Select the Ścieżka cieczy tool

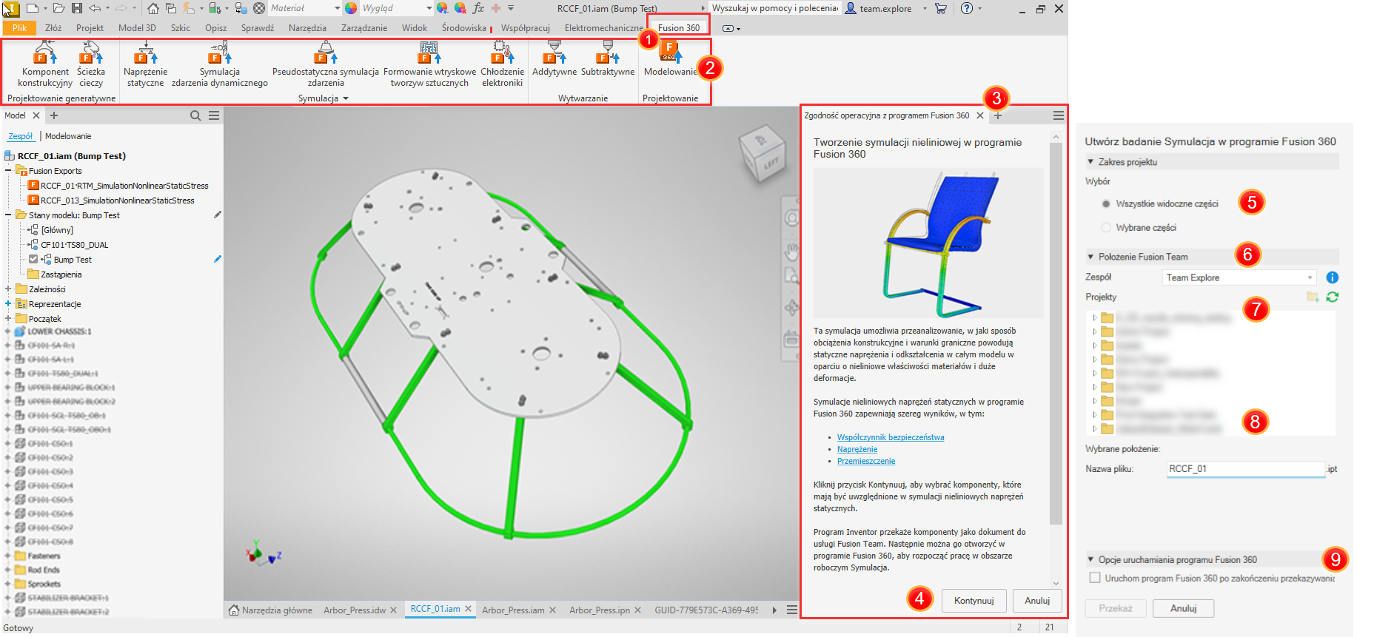pos(91,53)
